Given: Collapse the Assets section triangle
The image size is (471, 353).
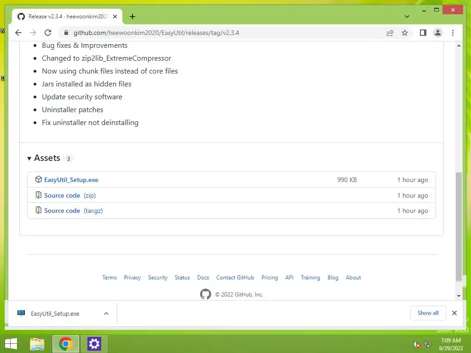Looking at the screenshot, I should (x=29, y=158).
